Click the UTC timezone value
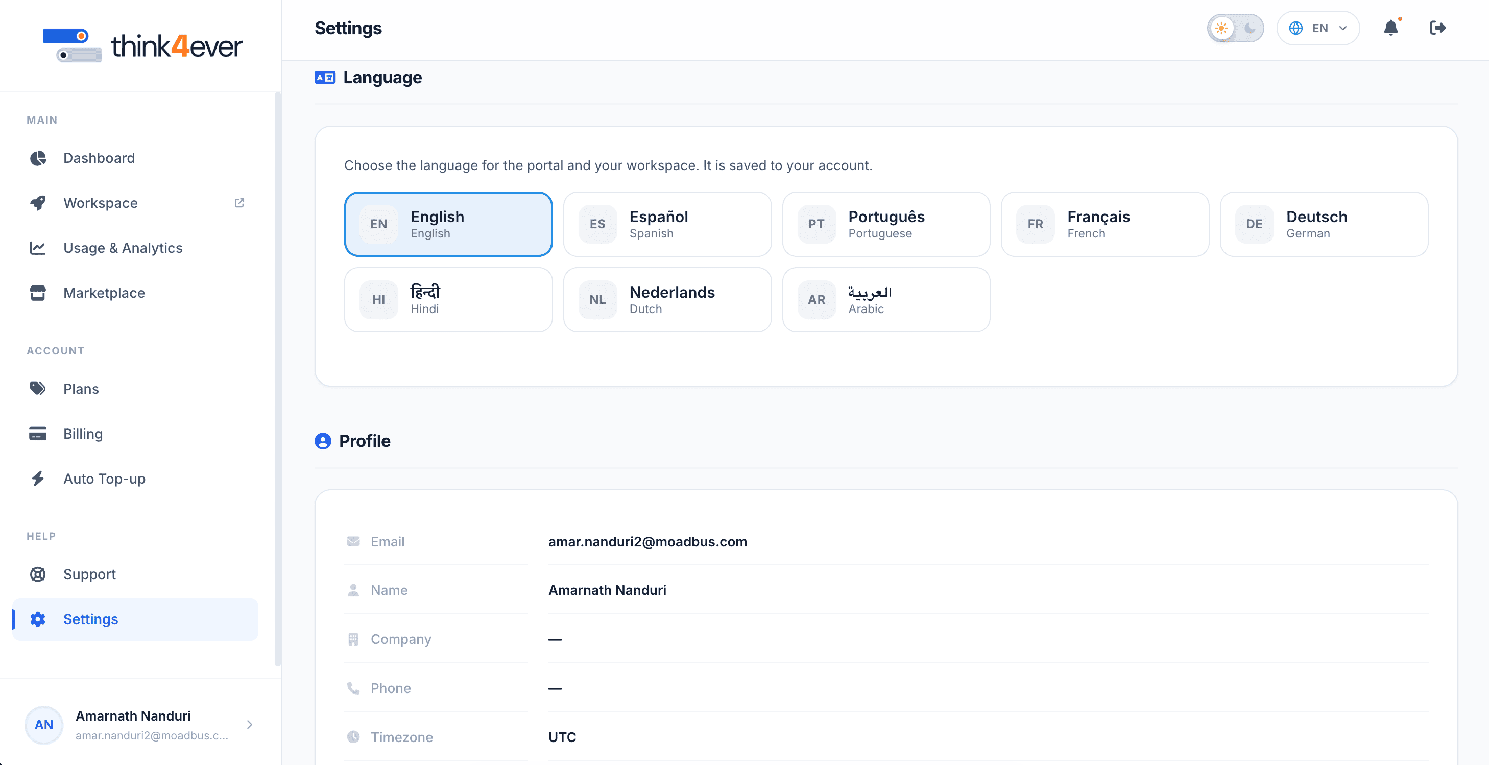 click(x=562, y=737)
